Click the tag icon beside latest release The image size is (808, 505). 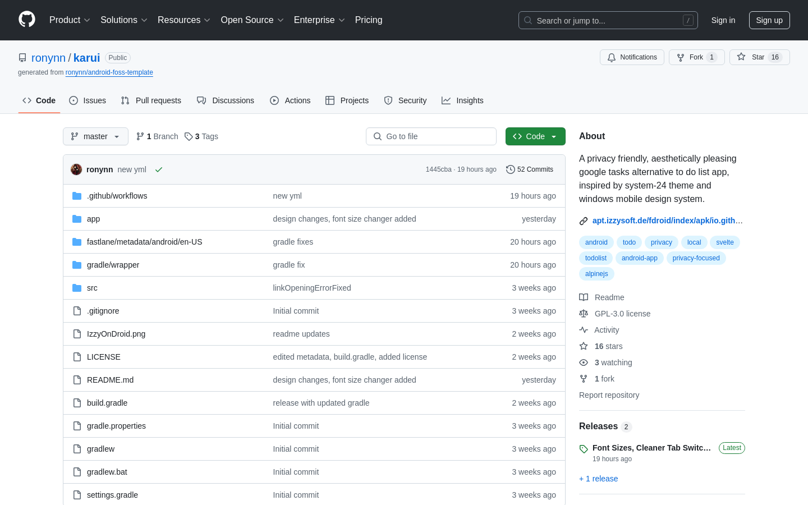pos(584,449)
